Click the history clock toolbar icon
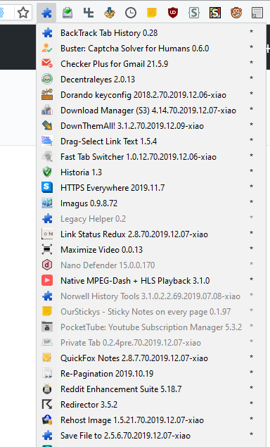 (131, 13)
